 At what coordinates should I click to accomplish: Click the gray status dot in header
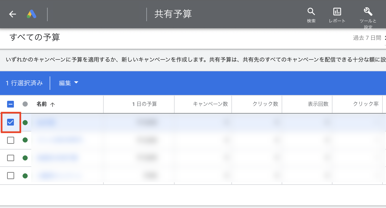[x=25, y=104]
